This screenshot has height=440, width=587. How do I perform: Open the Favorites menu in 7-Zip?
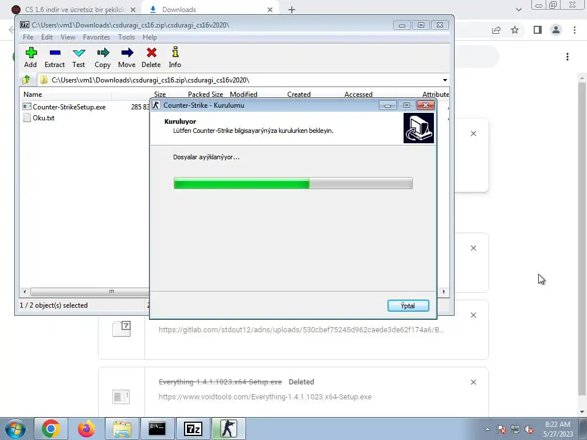point(96,37)
